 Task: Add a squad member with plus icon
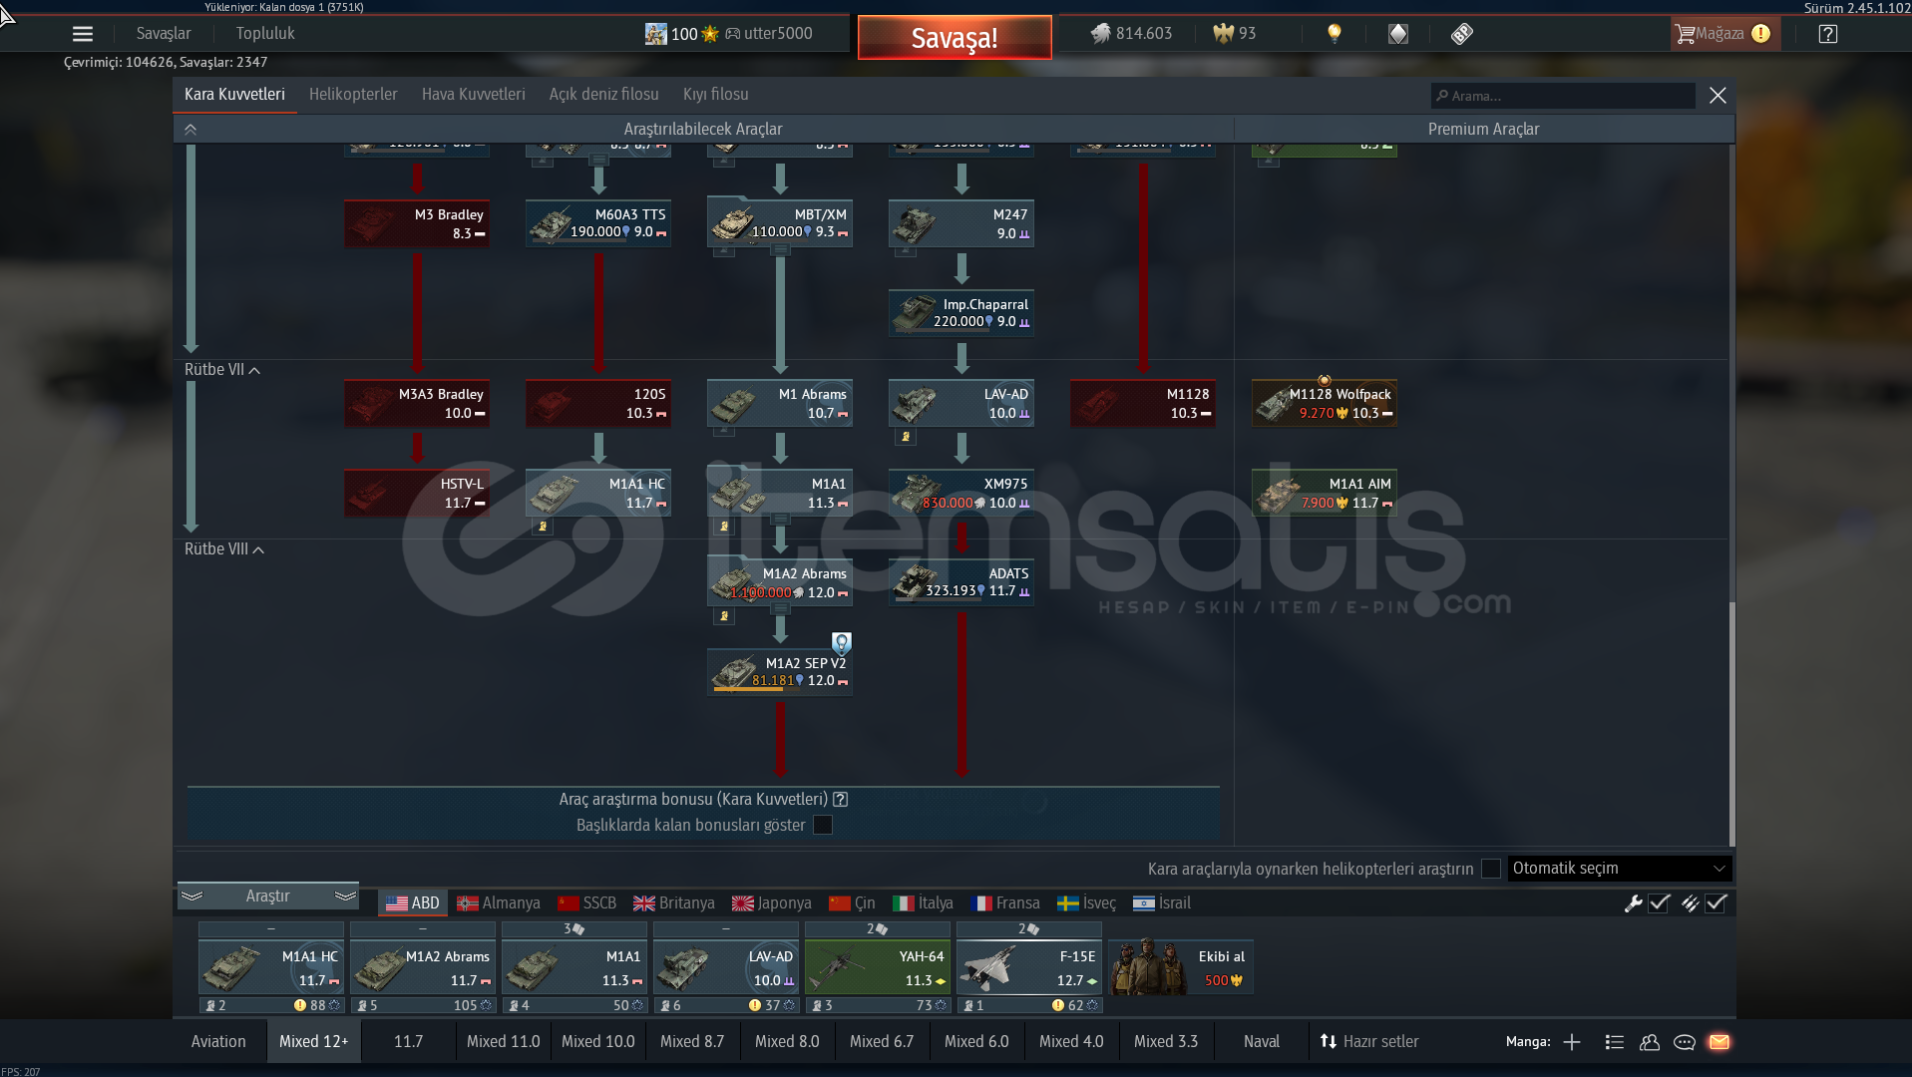point(1572,1042)
